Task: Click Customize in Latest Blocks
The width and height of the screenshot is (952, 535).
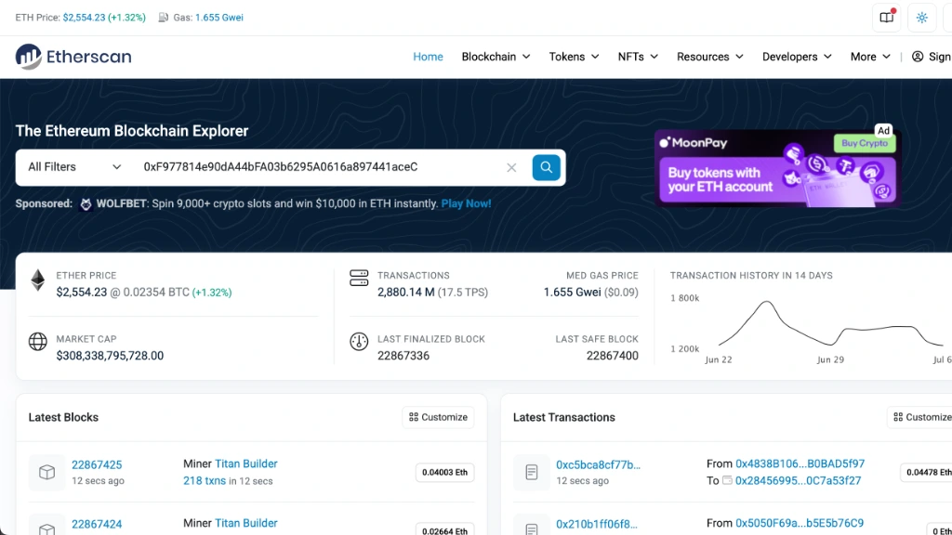Action: pyautogui.click(x=439, y=417)
